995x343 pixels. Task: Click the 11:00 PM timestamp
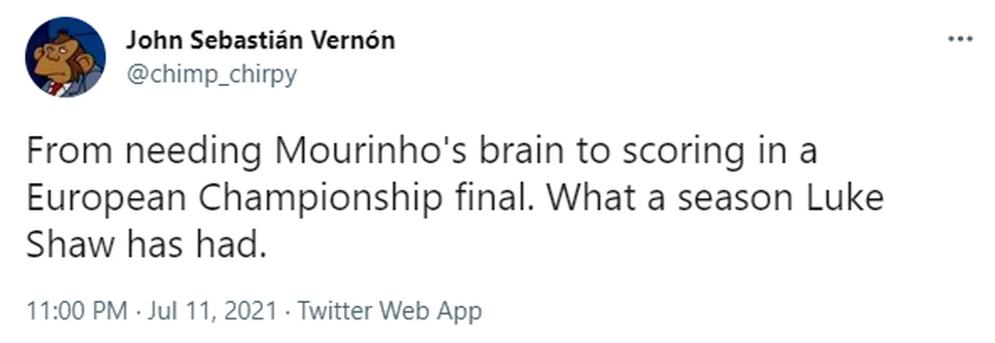tap(76, 311)
